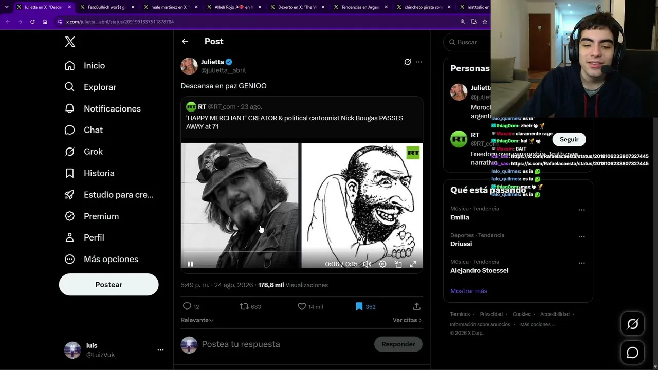The width and height of the screenshot is (658, 370).
Task: Open Chat in the sidebar
Action: pyautogui.click(x=84, y=131)
